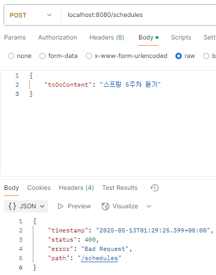Open the POST method dropdown
The height and width of the screenshot is (275, 216).
click(x=31, y=15)
